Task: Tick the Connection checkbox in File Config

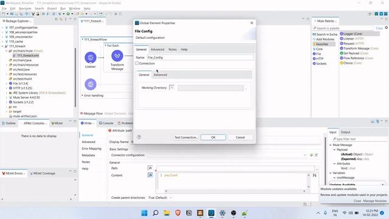Action: click(x=137, y=63)
